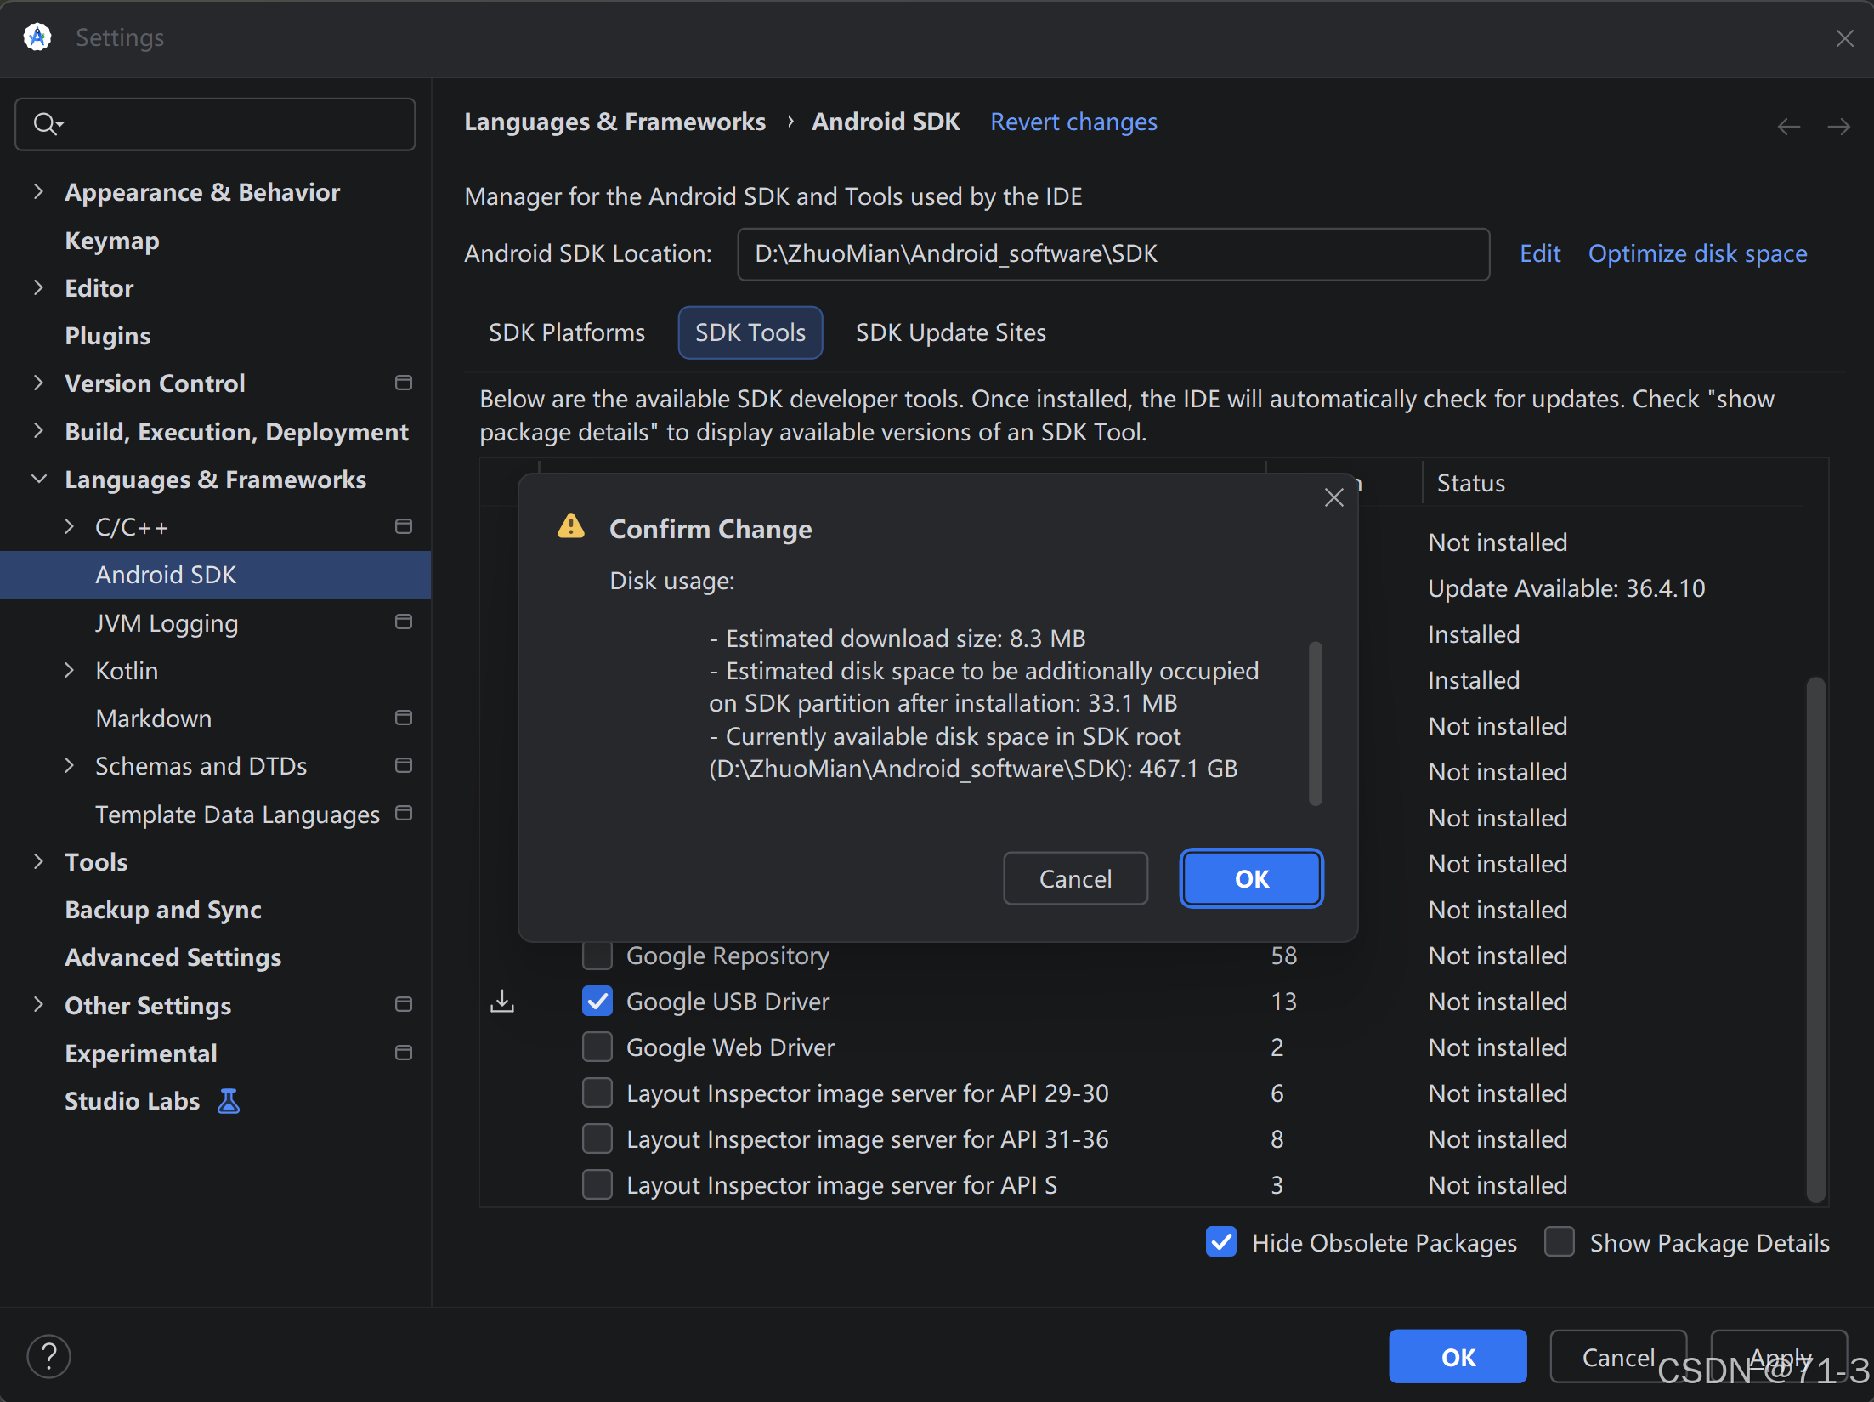Click the dialog's disk usage scrollbar
1874x1402 pixels.
coord(1315,723)
